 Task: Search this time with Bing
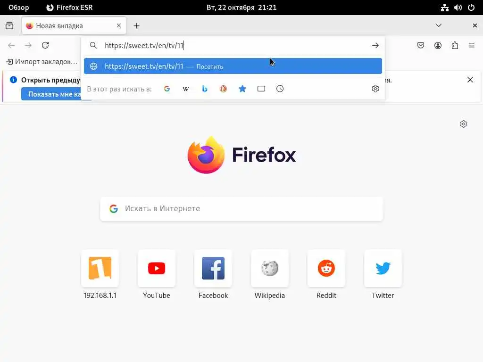[x=205, y=89]
